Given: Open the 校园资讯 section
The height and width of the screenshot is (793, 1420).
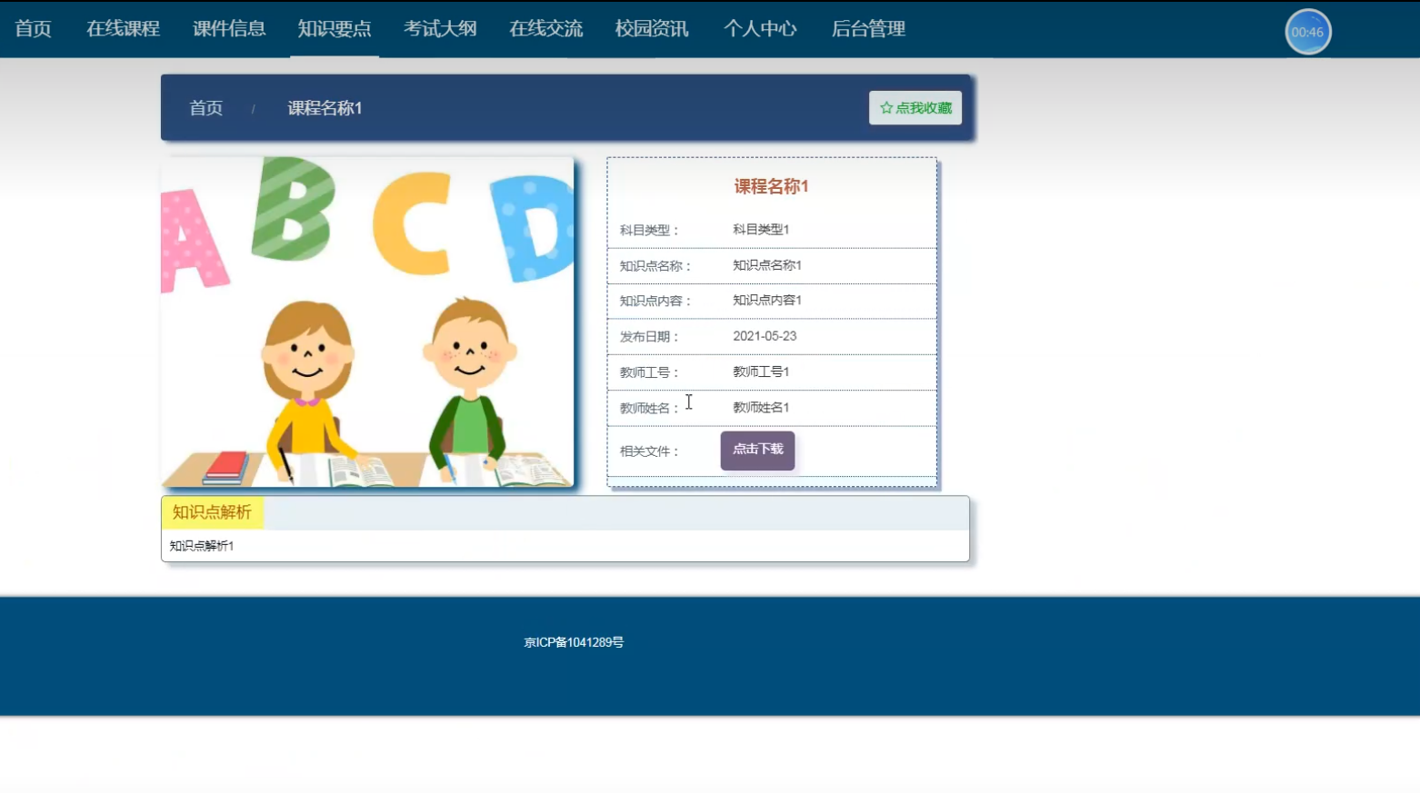Looking at the screenshot, I should coord(652,28).
